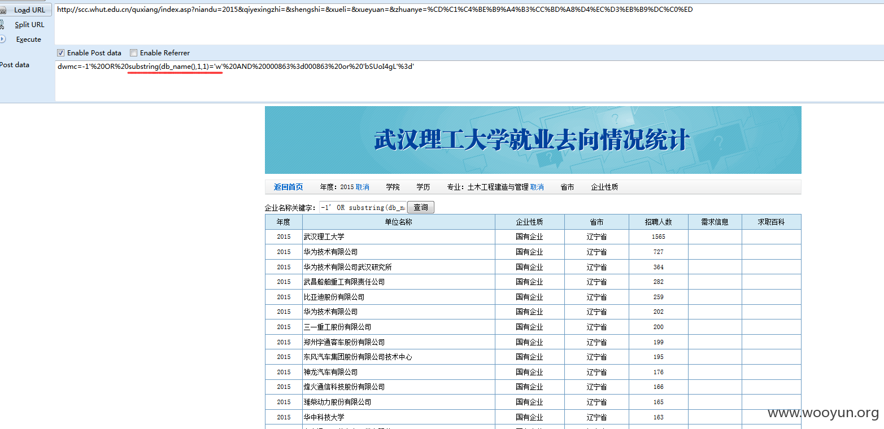
Task: Click the Load URL button in HackBar
Action: [x=25, y=10]
